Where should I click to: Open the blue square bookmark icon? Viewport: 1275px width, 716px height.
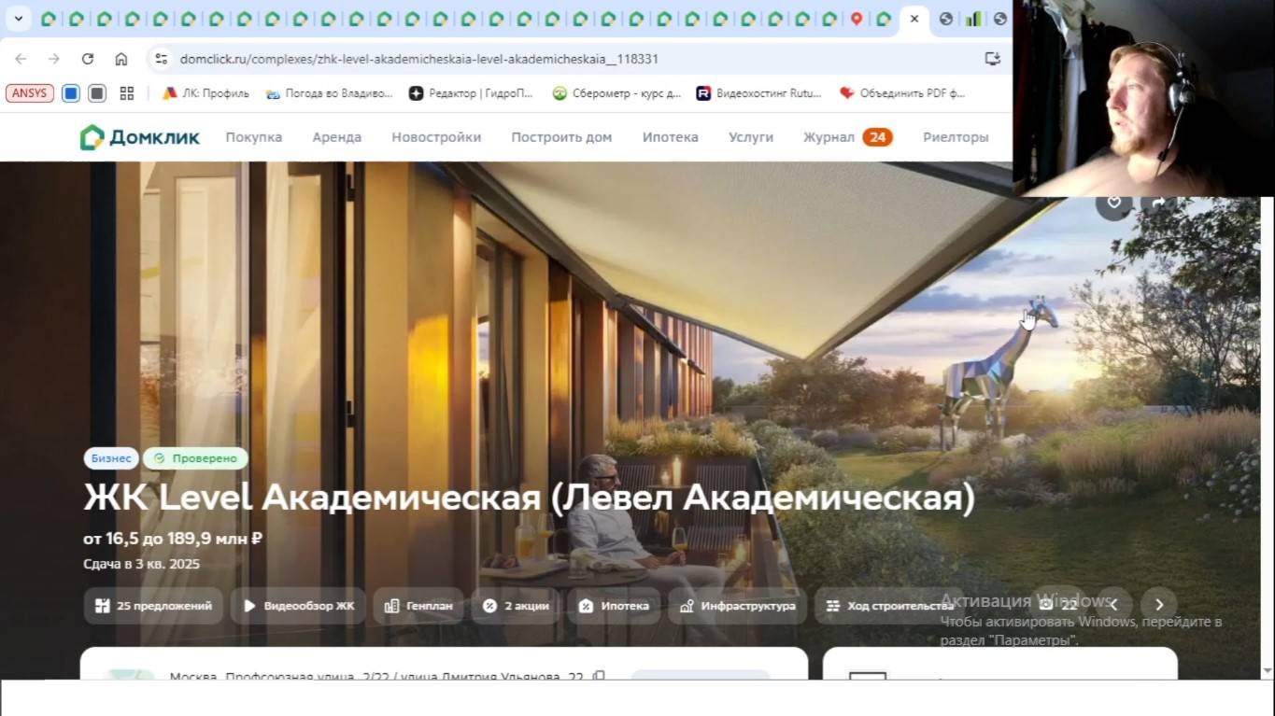point(71,93)
